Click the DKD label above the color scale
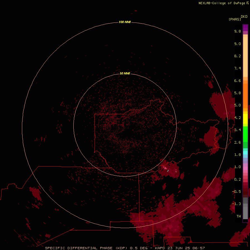The height and width of the screenshot is (250, 250). click(x=244, y=17)
